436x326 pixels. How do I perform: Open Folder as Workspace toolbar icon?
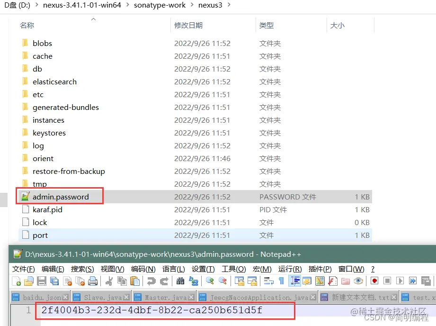[x=346, y=281]
